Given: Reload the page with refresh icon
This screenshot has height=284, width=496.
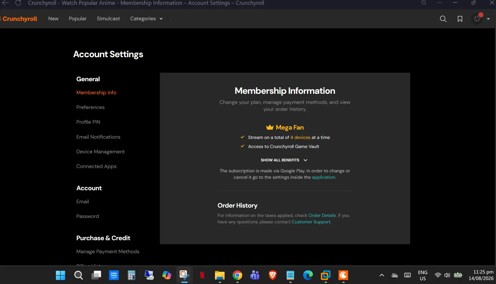Looking at the screenshot, I should click(18, 3).
